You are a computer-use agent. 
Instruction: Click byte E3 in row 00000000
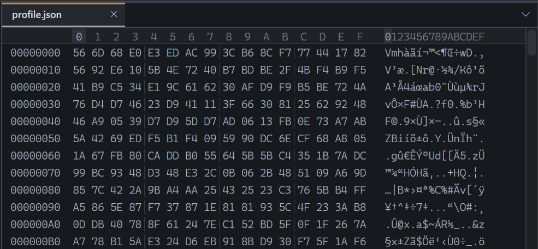tap(153, 53)
